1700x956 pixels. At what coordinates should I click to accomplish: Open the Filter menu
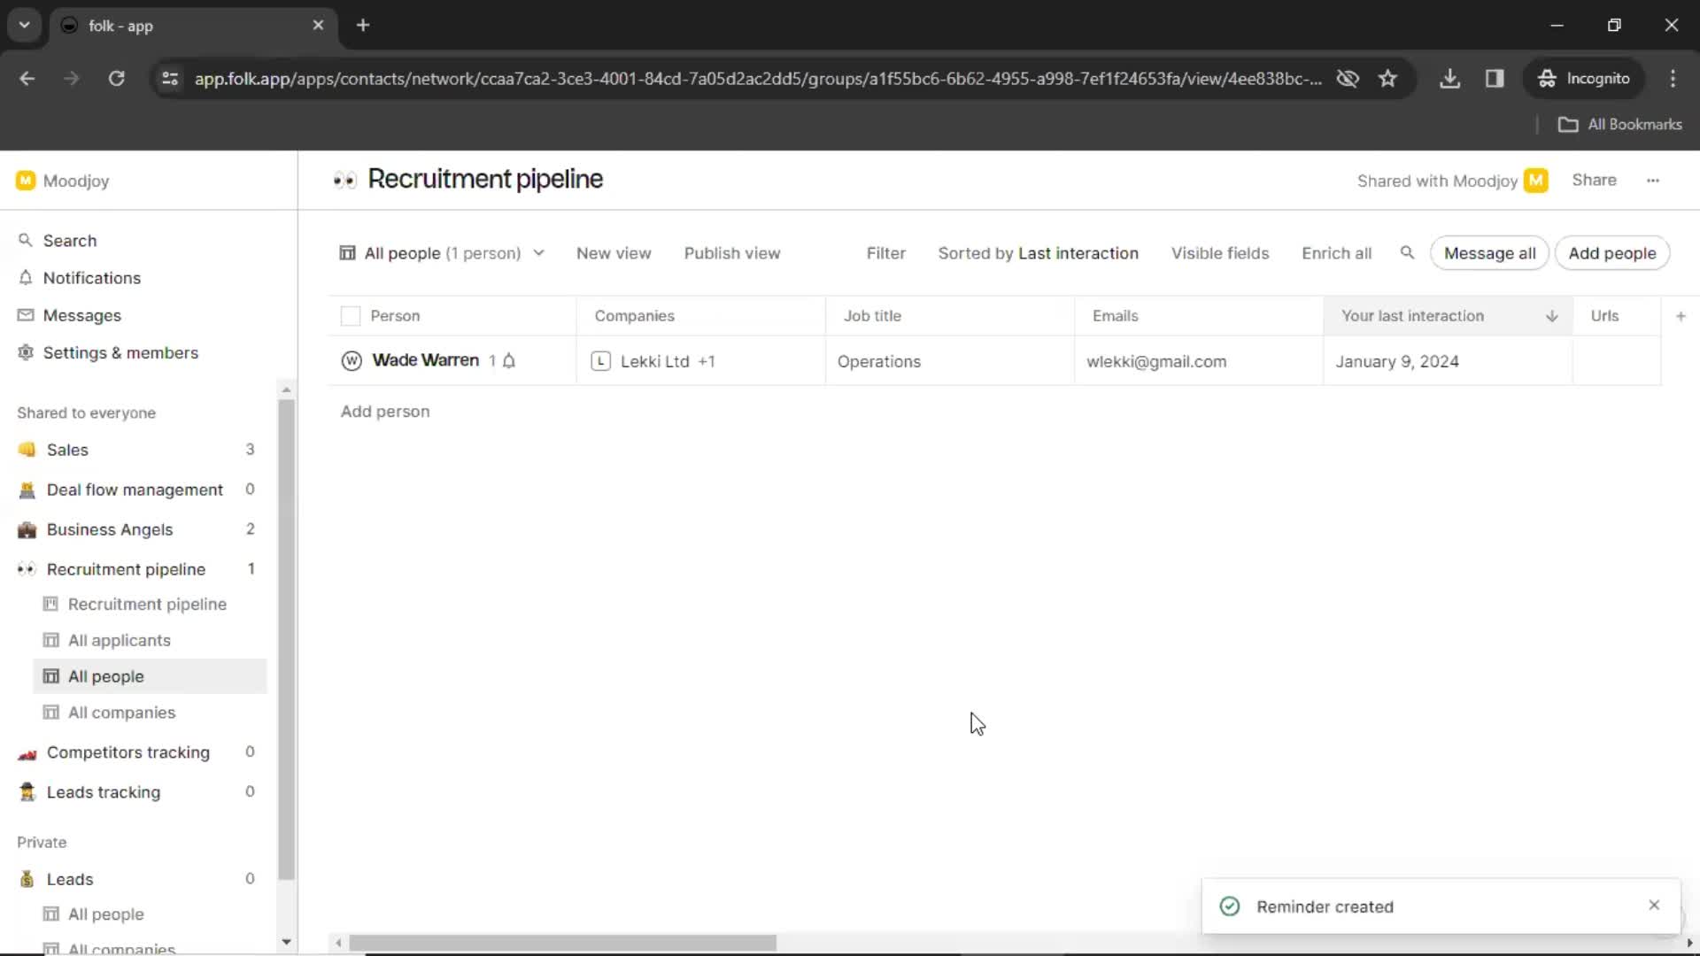pos(885,253)
